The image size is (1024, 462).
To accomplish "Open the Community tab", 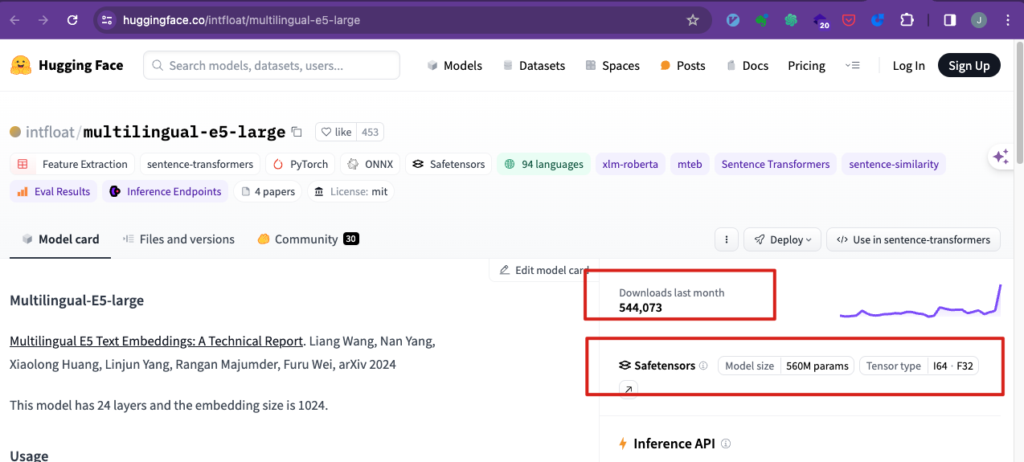I will [307, 239].
